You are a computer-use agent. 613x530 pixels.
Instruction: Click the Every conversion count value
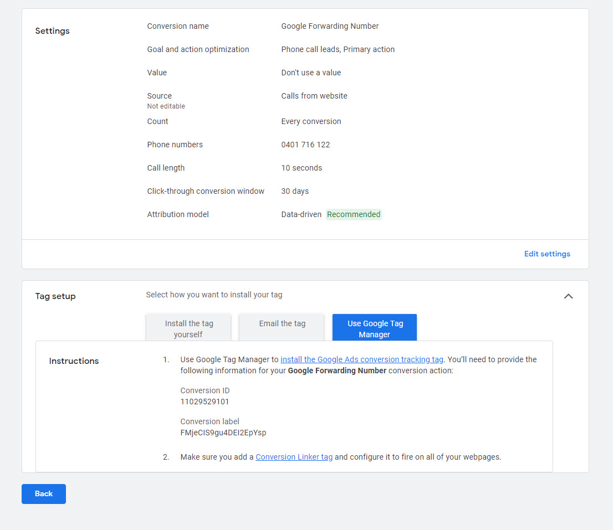click(x=311, y=121)
